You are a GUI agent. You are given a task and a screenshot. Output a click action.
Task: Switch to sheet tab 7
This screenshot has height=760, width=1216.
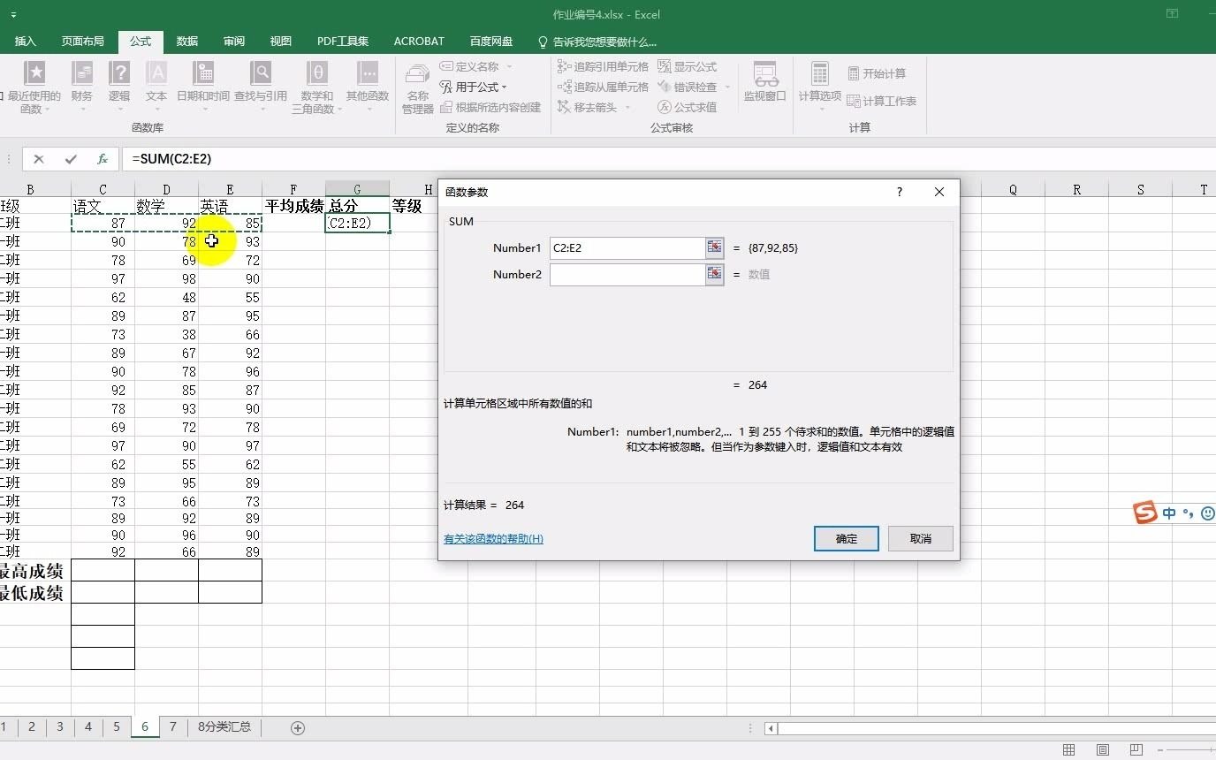tap(173, 726)
